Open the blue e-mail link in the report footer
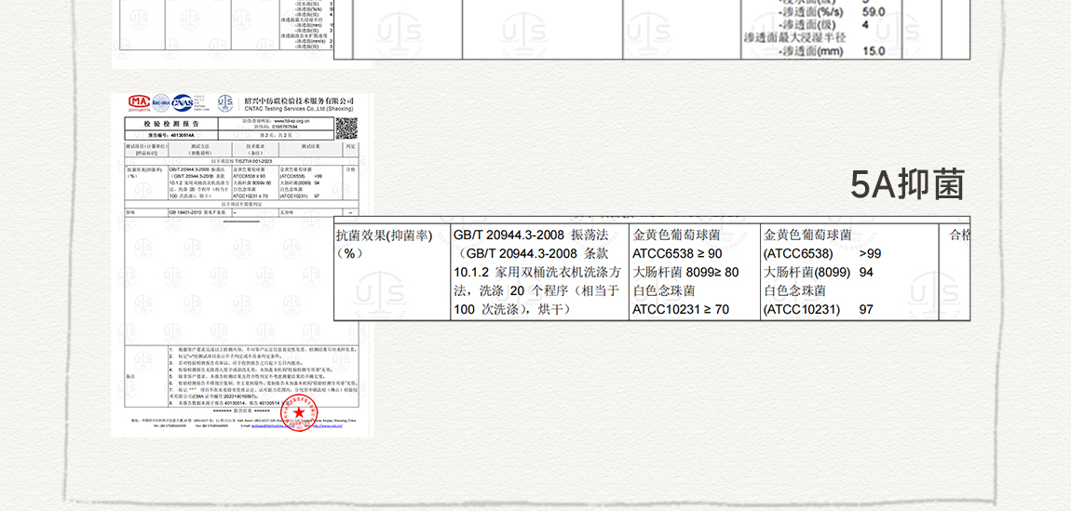The image size is (1071, 511). click(x=273, y=425)
